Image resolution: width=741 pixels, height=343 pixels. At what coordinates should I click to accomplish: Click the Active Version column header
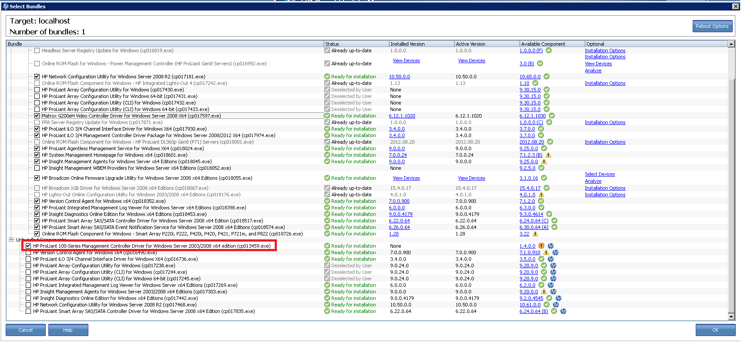487,44
